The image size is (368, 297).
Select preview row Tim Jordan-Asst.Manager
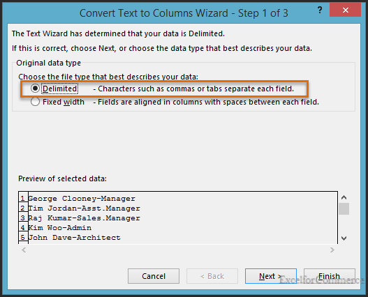84,208
